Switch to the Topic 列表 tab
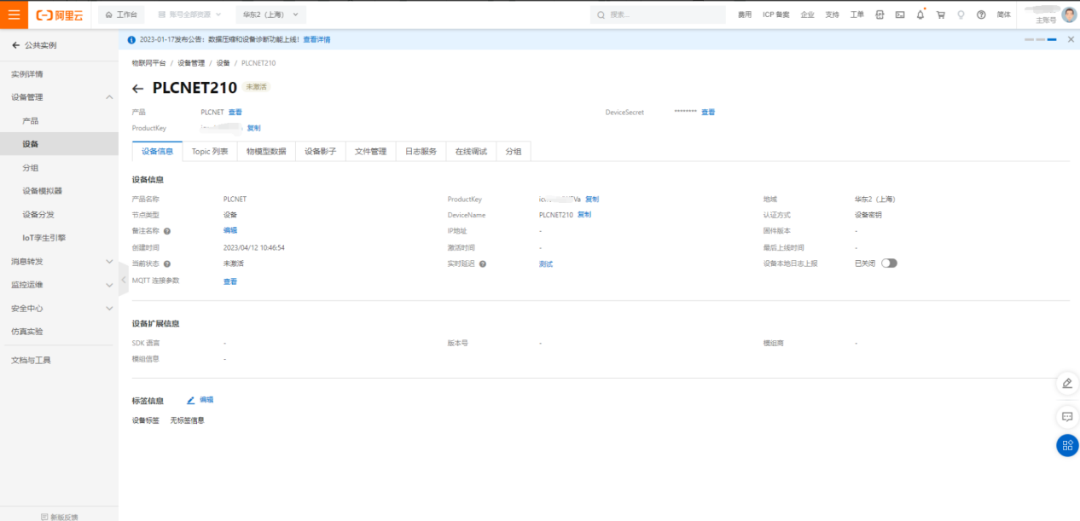 tap(210, 151)
